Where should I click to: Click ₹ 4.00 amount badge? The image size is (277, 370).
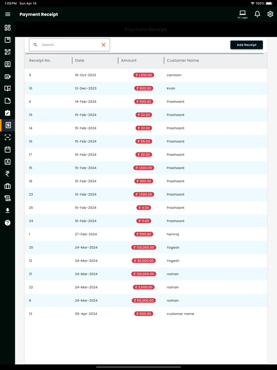(x=144, y=208)
